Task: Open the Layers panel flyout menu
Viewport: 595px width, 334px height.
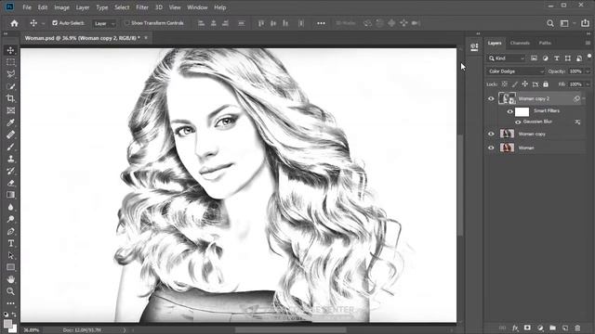Action: pos(588,44)
